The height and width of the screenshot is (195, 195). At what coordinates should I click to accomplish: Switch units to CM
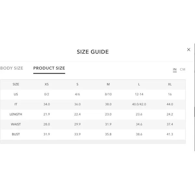[182, 70]
